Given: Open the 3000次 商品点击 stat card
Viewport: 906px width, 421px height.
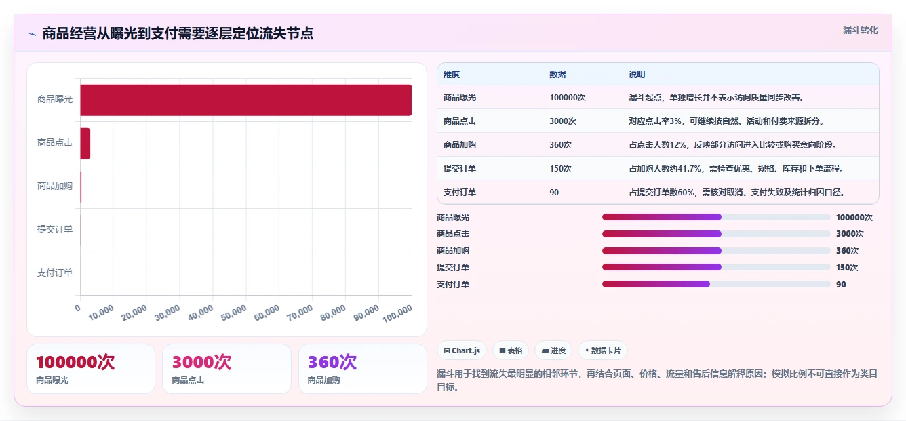Looking at the screenshot, I should pos(226,369).
